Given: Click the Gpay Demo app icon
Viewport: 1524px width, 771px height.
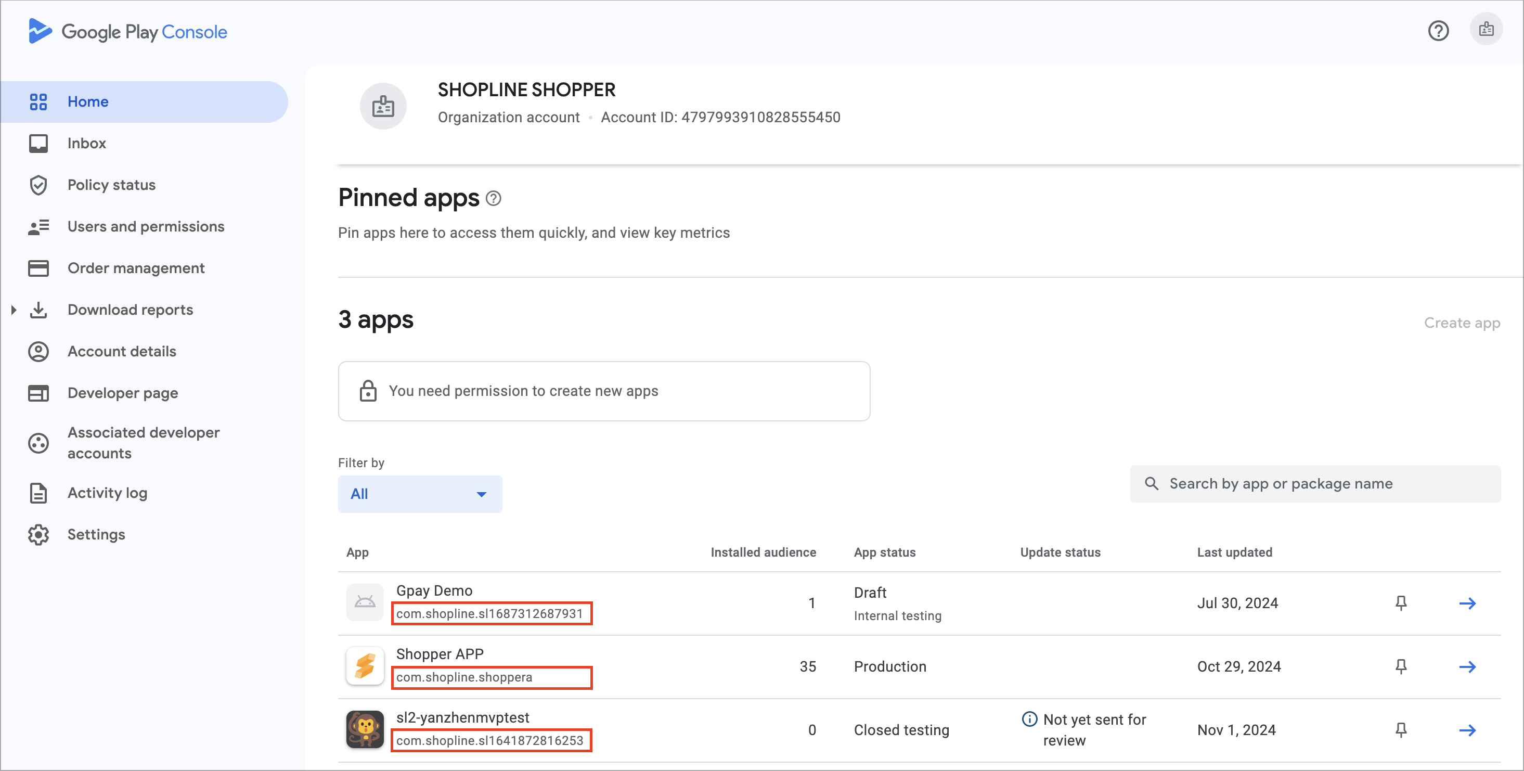Looking at the screenshot, I should click(365, 602).
